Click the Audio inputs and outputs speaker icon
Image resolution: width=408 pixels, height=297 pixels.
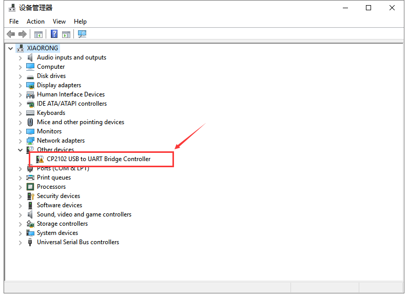click(x=30, y=57)
